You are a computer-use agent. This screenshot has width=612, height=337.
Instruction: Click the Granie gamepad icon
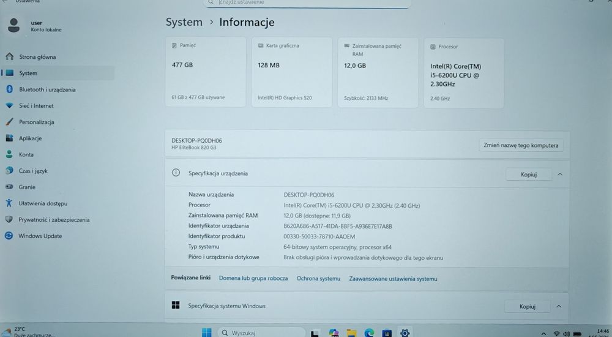click(x=9, y=187)
